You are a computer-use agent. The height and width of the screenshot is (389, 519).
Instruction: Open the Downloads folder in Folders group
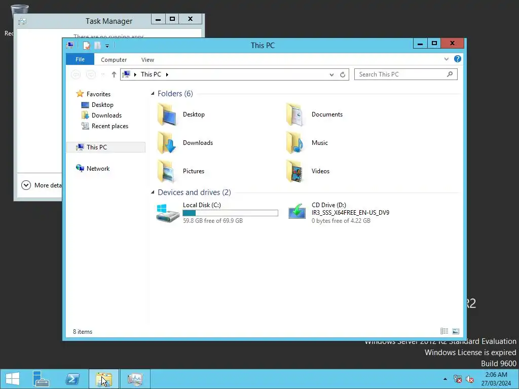coord(166,142)
